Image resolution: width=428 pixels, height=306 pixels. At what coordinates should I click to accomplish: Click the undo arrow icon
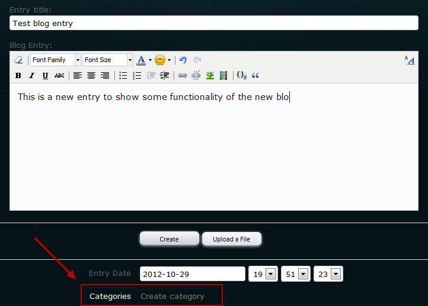click(x=183, y=60)
